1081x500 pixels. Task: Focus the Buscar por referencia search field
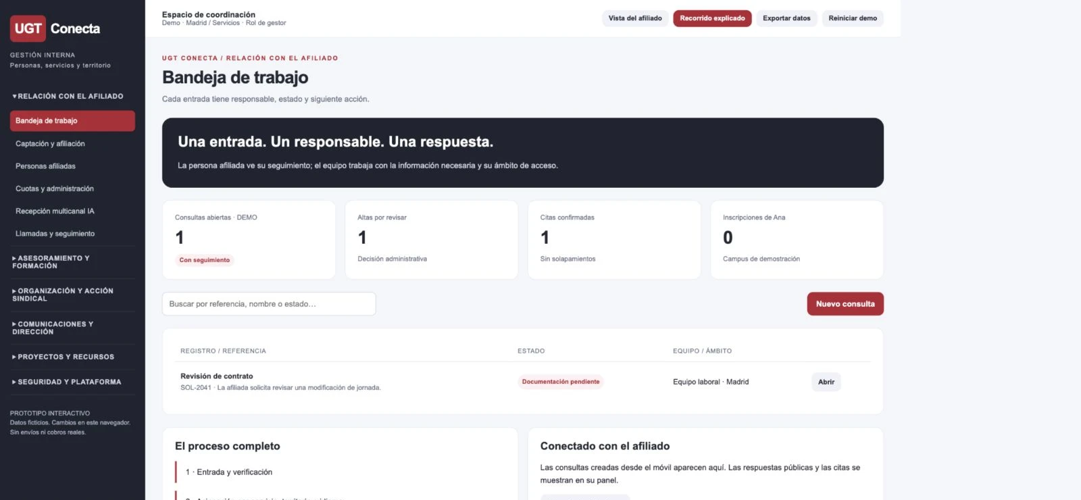coord(269,304)
